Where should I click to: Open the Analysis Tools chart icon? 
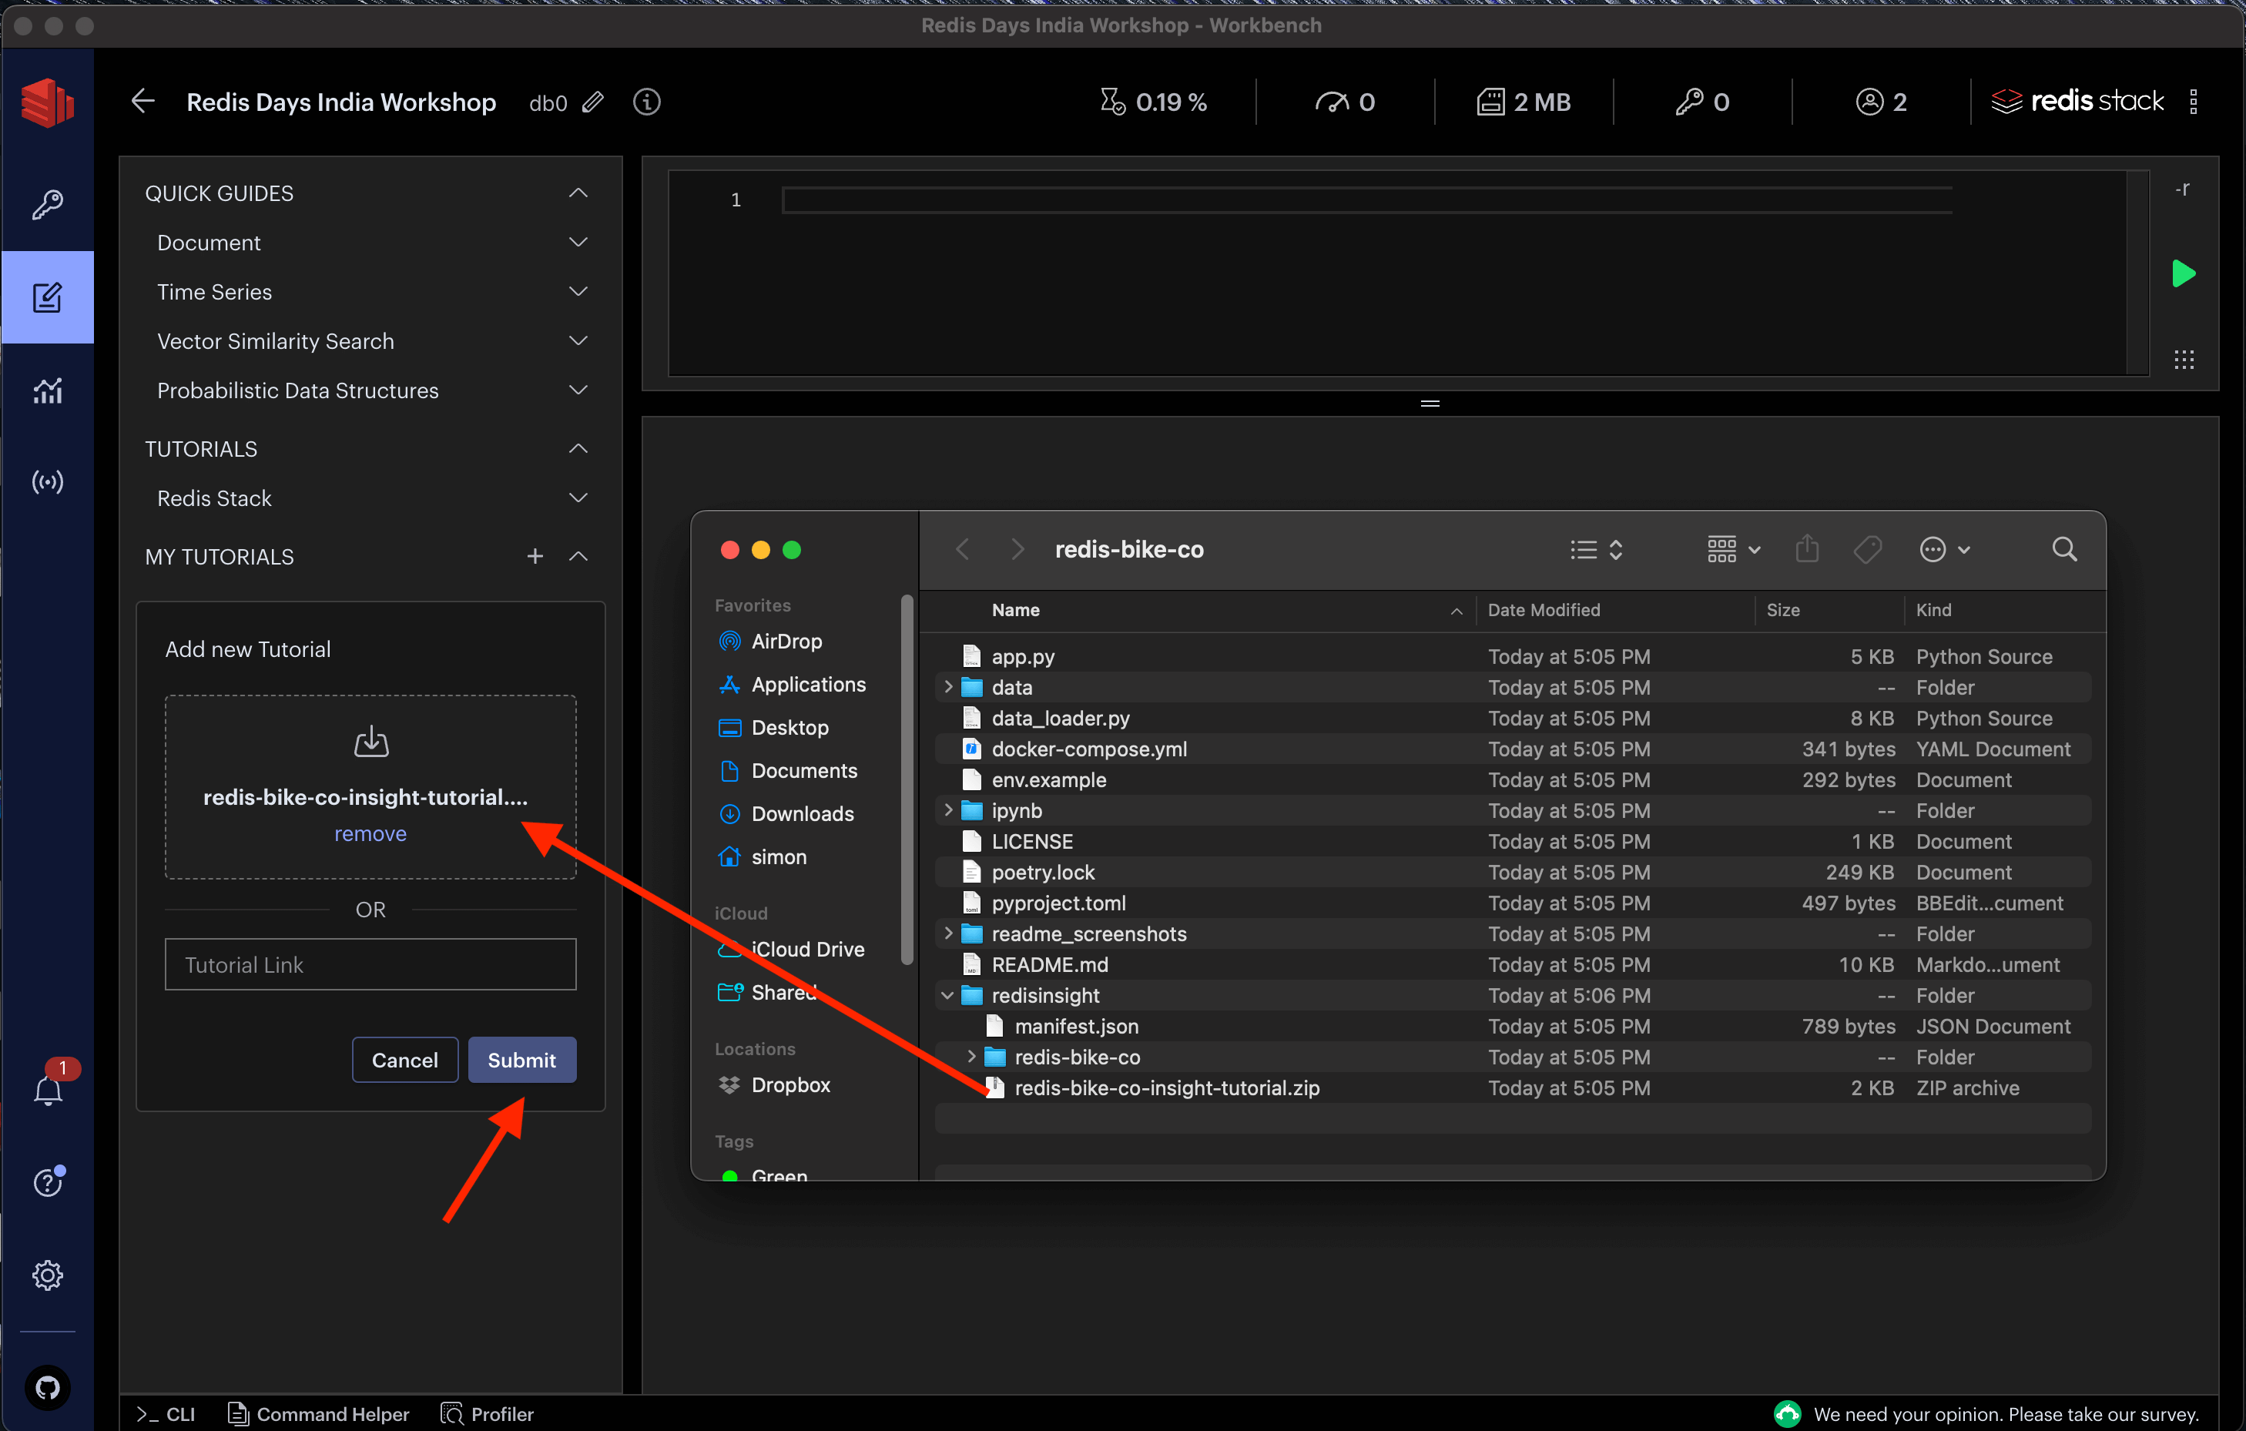[x=47, y=390]
